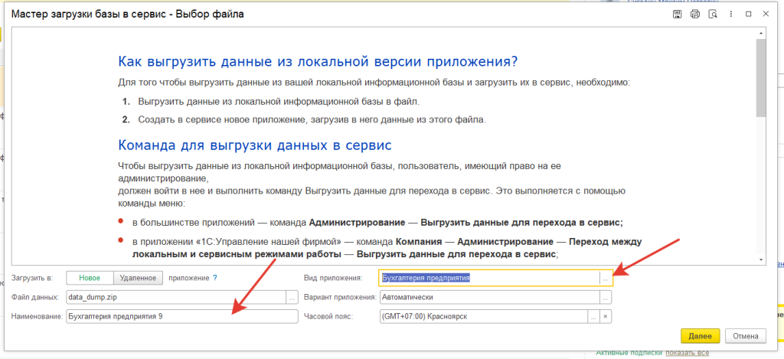Click the "Файл данных" input field
The height and width of the screenshot is (359, 784).
click(176, 297)
